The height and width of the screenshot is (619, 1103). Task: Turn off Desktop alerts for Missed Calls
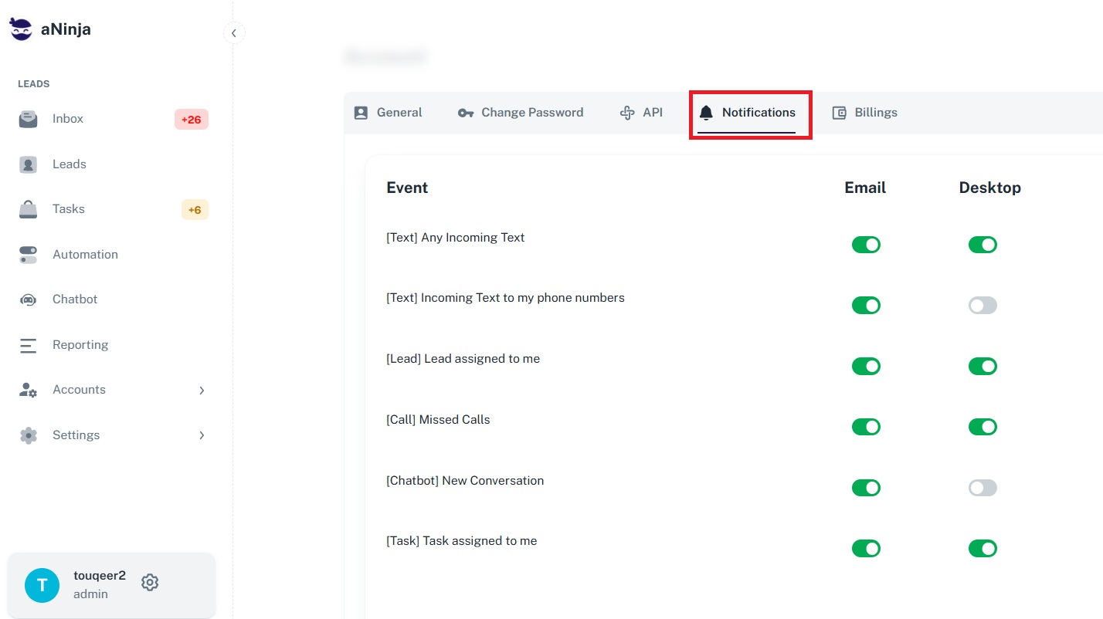[x=983, y=427]
